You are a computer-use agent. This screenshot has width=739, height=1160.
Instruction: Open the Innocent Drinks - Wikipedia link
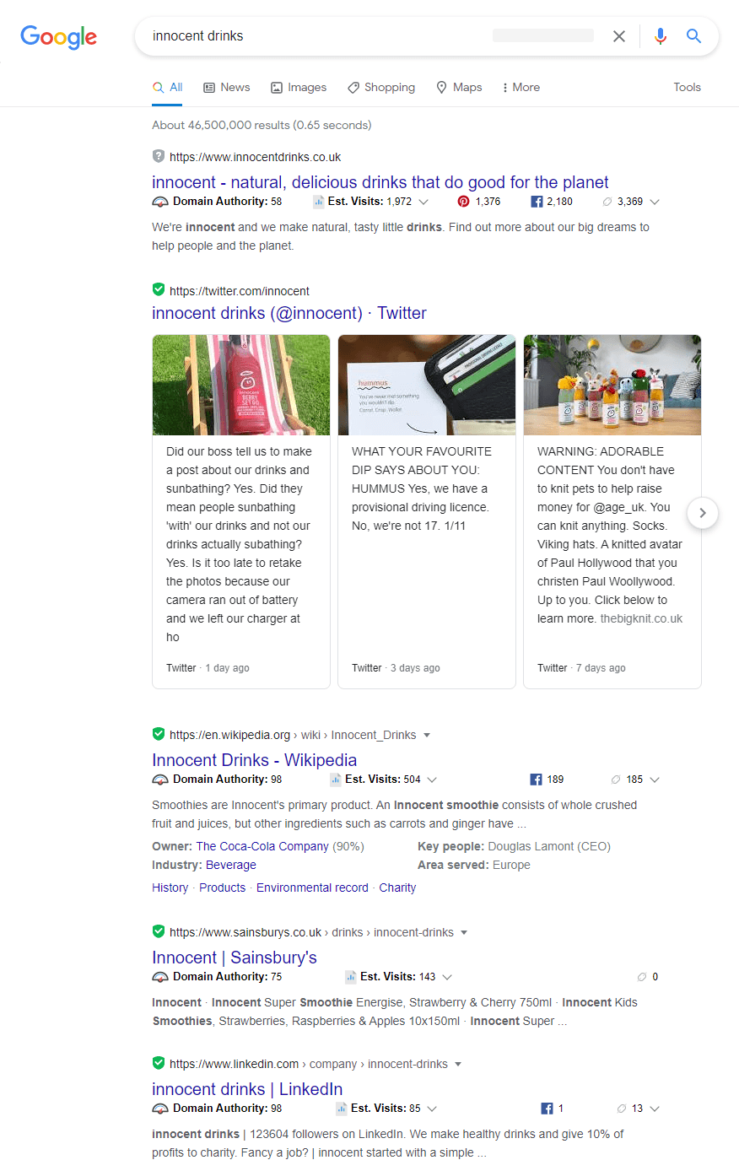[254, 759]
